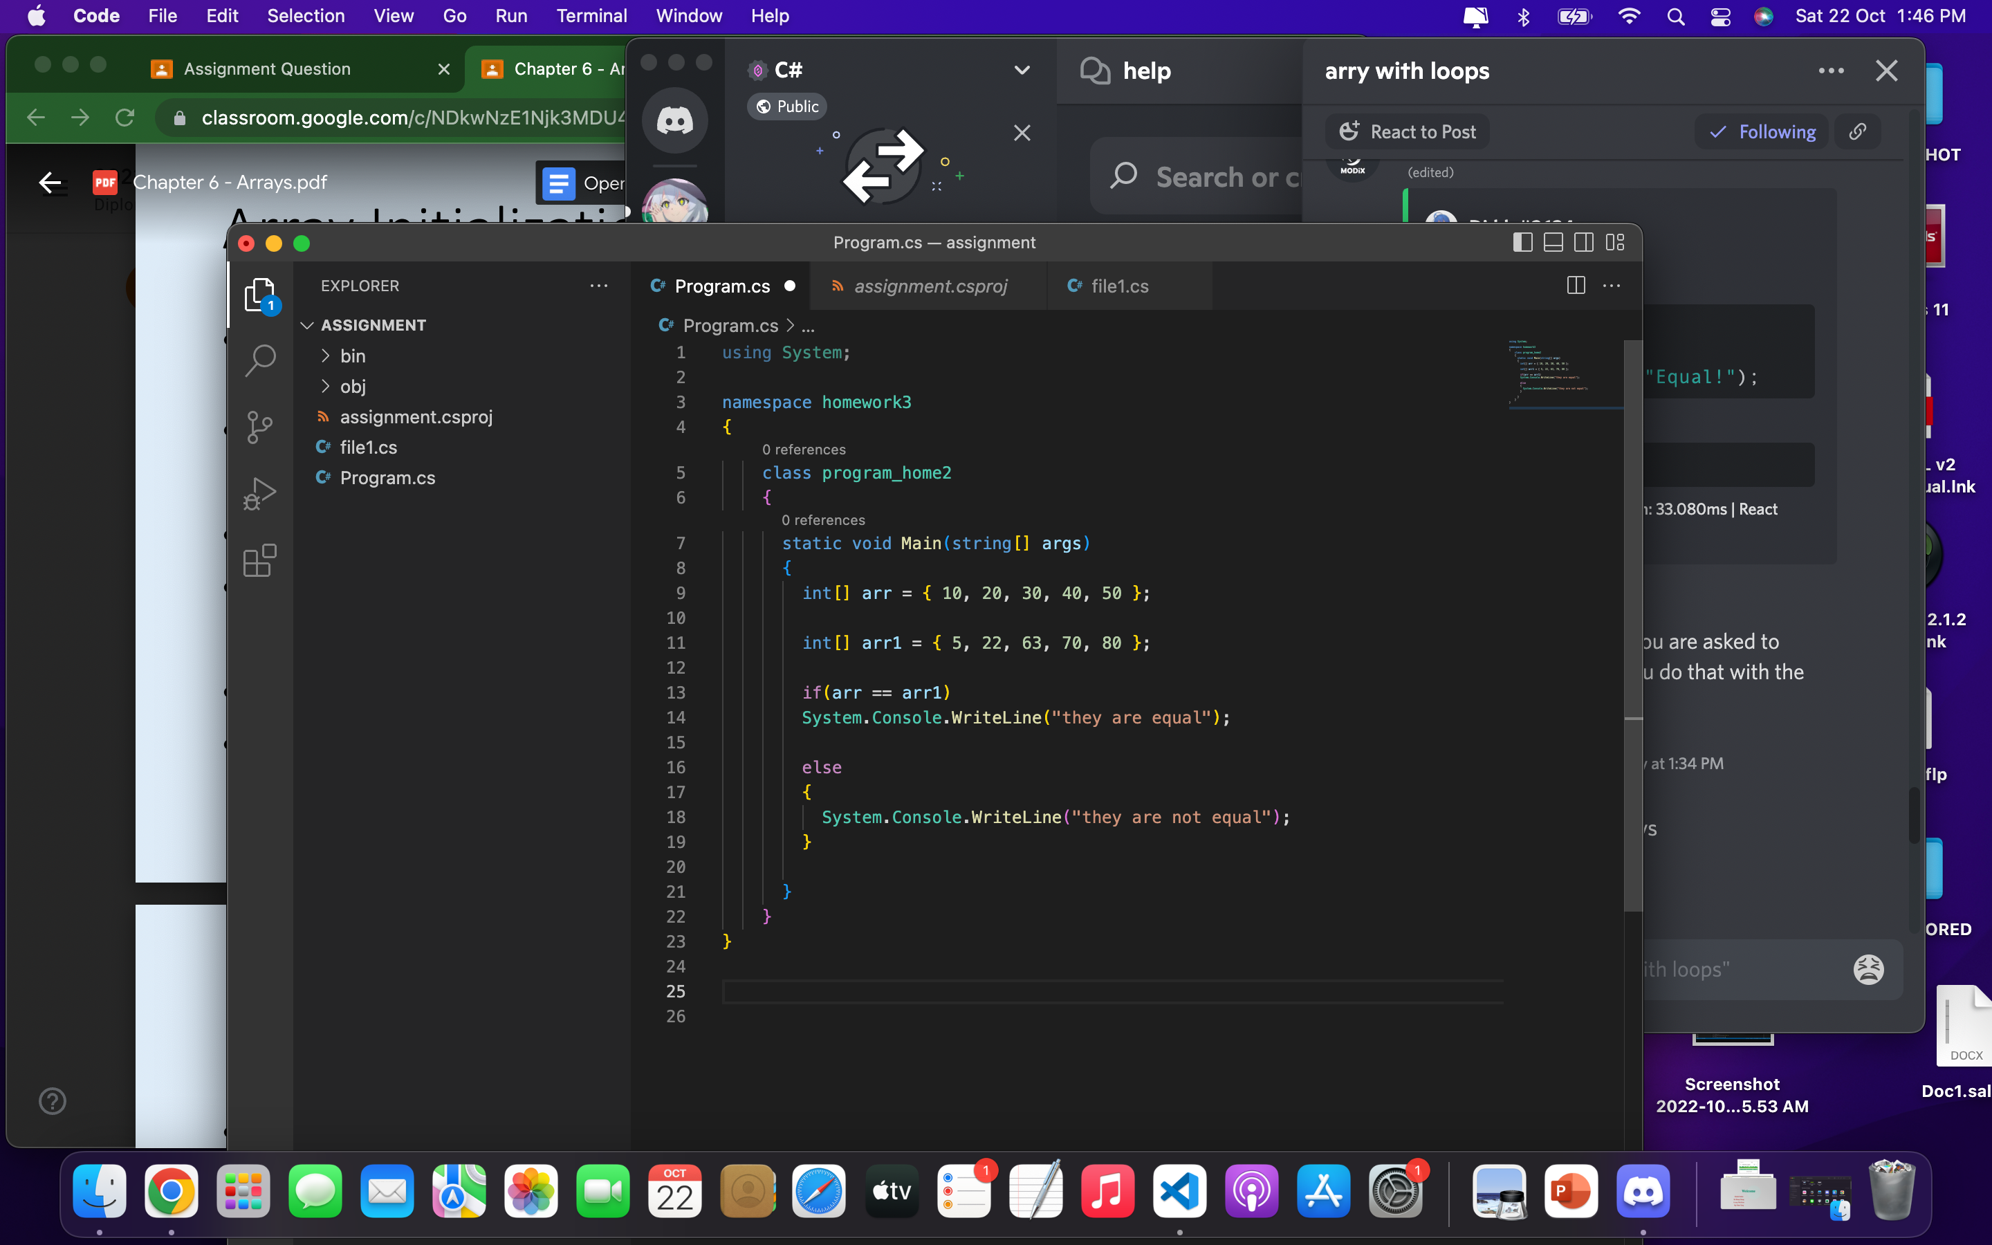Viewport: 1992px width, 1245px height.
Task: Open Run and Debug panel
Action: (x=259, y=494)
